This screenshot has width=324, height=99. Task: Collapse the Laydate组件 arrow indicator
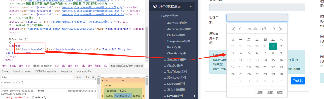click(x=194, y=96)
